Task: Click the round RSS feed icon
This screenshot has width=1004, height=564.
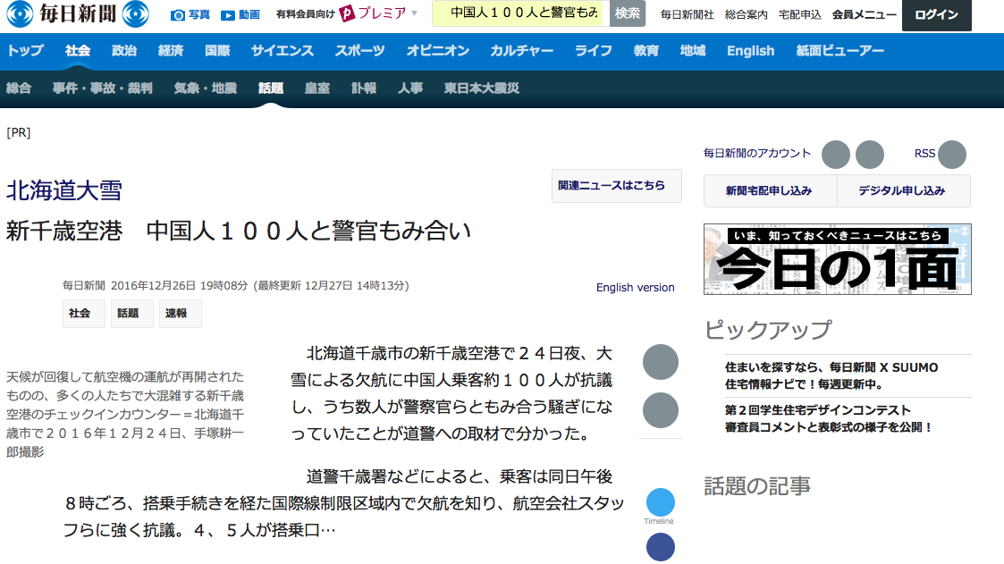Action: [952, 155]
